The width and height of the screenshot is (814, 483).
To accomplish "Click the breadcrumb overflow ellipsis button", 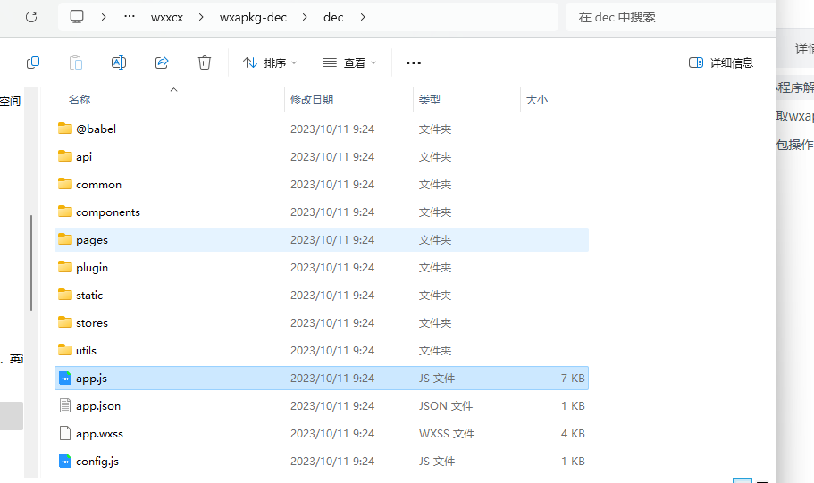I will tap(130, 17).
